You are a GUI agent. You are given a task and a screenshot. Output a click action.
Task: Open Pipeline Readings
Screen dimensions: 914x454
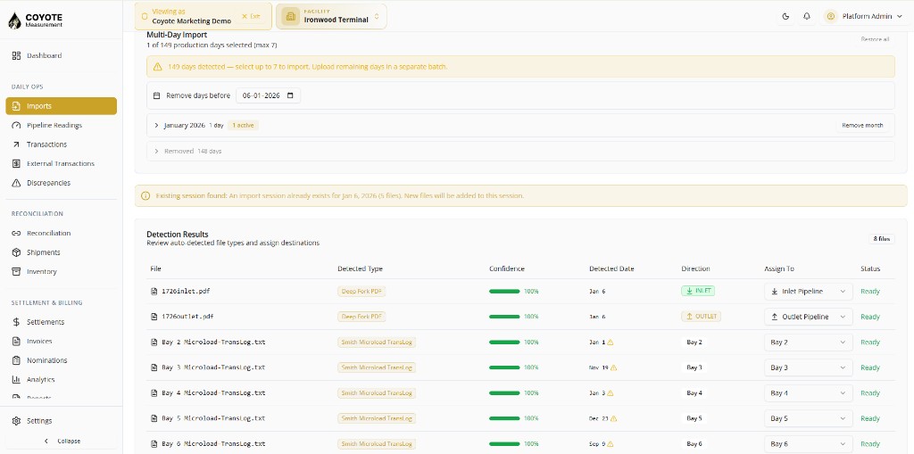[x=62, y=125]
